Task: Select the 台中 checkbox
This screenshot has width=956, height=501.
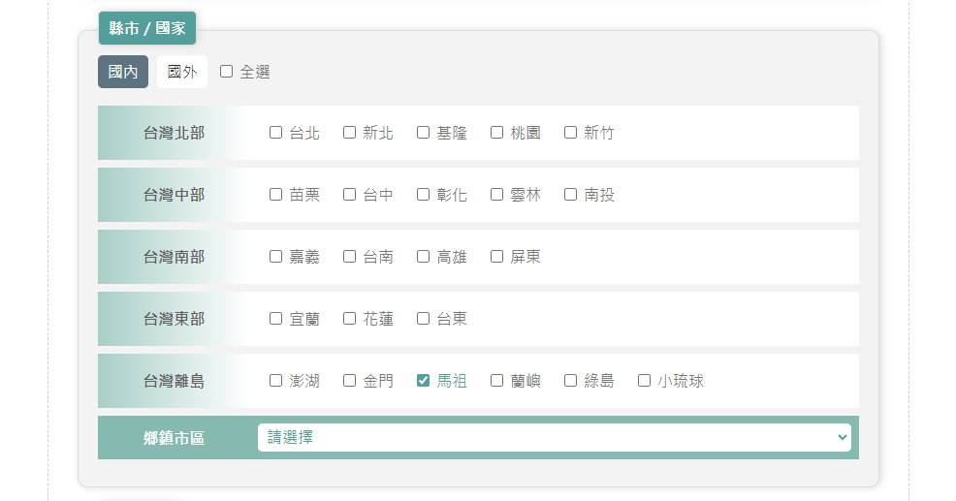Action: 350,195
